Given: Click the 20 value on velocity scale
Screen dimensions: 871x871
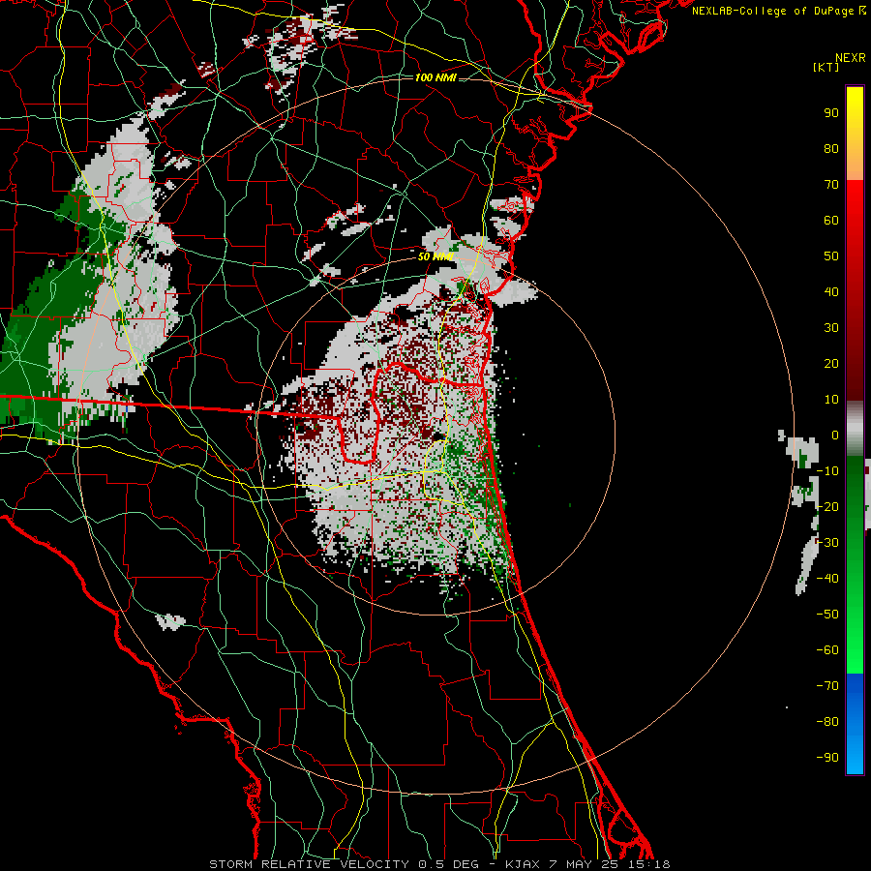Looking at the screenshot, I should 831,363.
